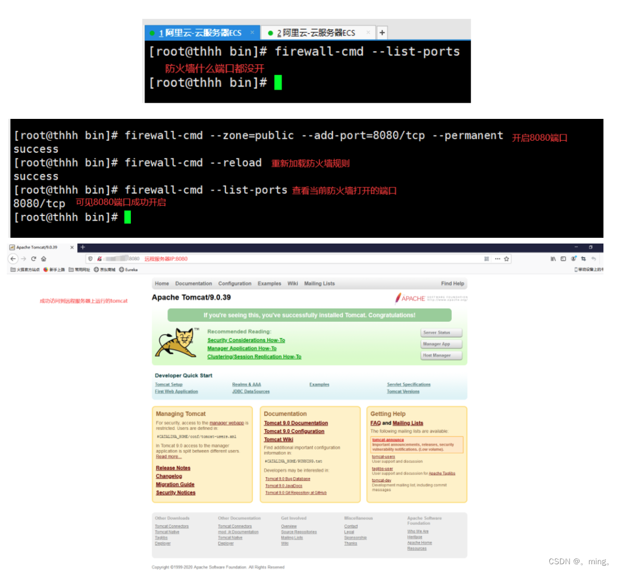Open the Firefox library icon
The width and height of the screenshot is (617, 571).
[553, 259]
